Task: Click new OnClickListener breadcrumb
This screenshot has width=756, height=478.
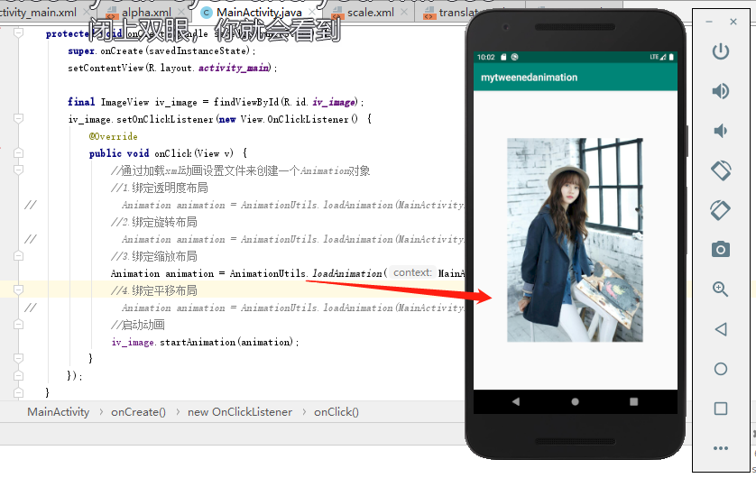Action: pos(240,412)
